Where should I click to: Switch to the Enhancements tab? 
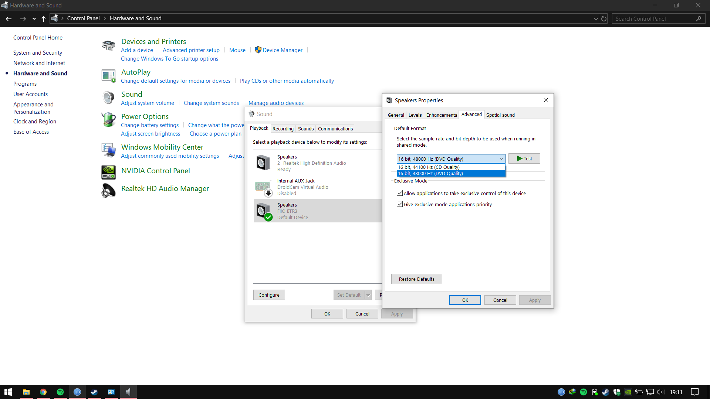click(442, 115)
